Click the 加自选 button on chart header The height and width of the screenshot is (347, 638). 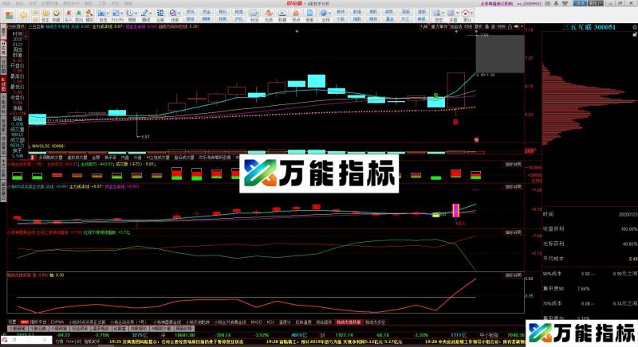[455, 26]
